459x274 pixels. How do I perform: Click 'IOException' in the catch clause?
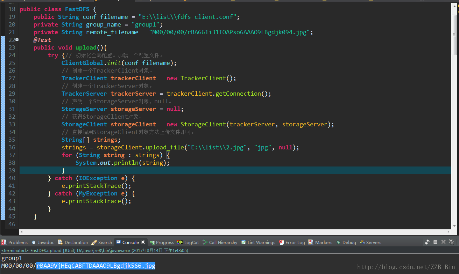pyautogui.click(x=98, y=178)
